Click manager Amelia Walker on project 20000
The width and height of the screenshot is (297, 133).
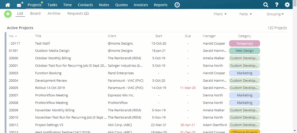[x=214, y=58]
